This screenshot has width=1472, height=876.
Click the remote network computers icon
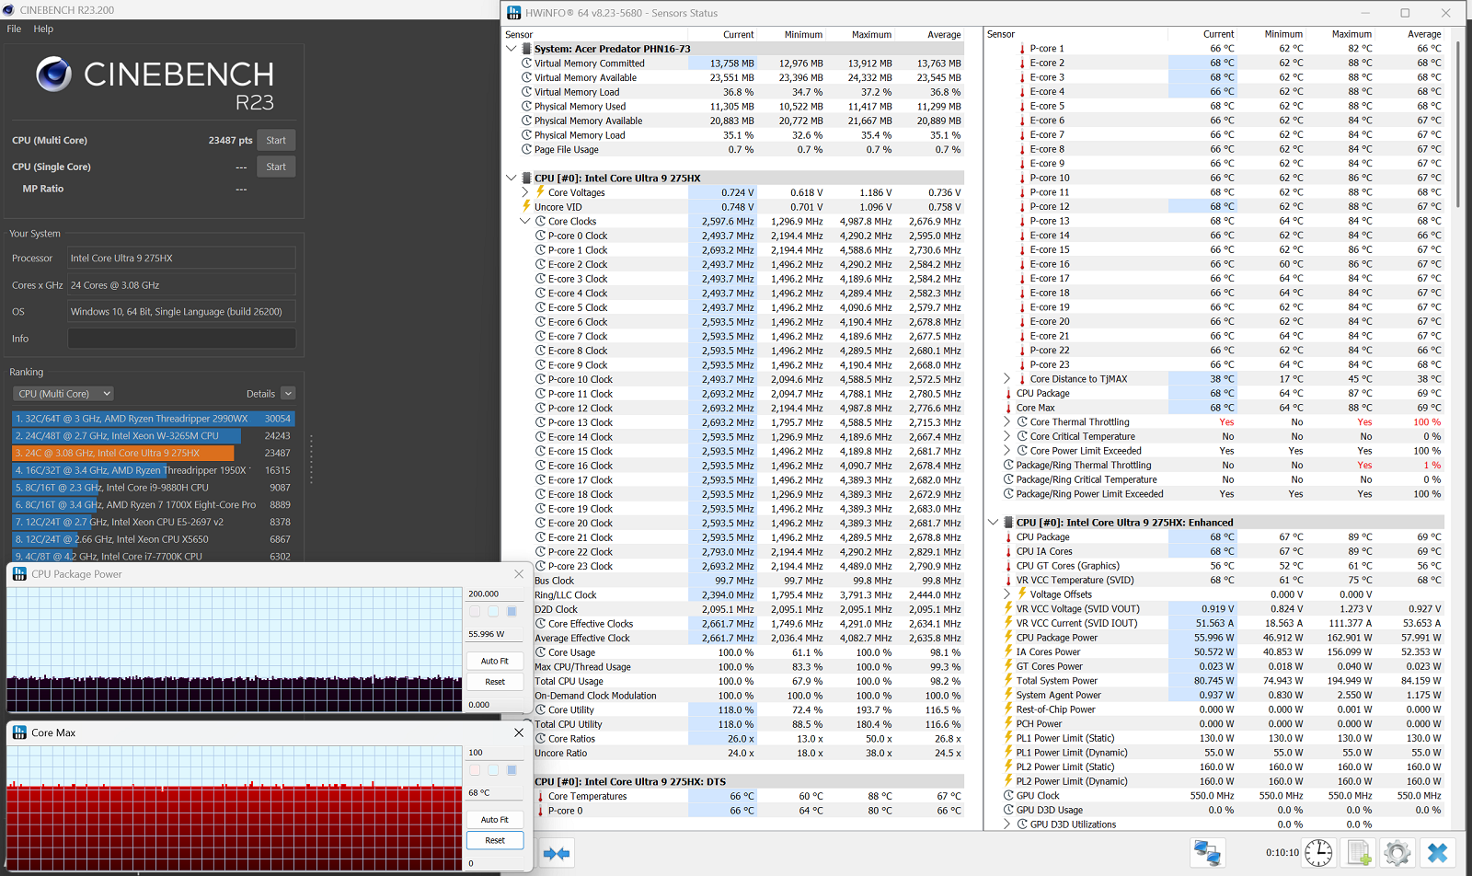coord(1207,853)
